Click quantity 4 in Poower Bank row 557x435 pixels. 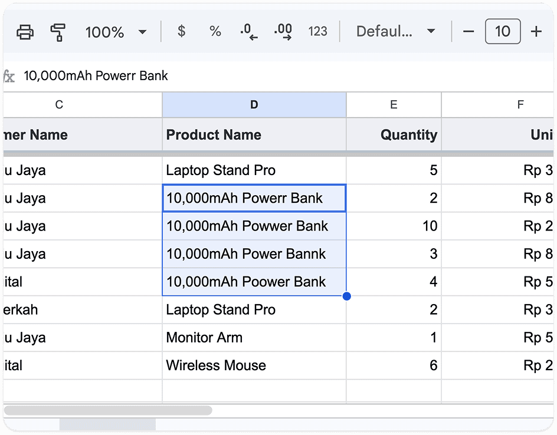[x=394, y=282]
